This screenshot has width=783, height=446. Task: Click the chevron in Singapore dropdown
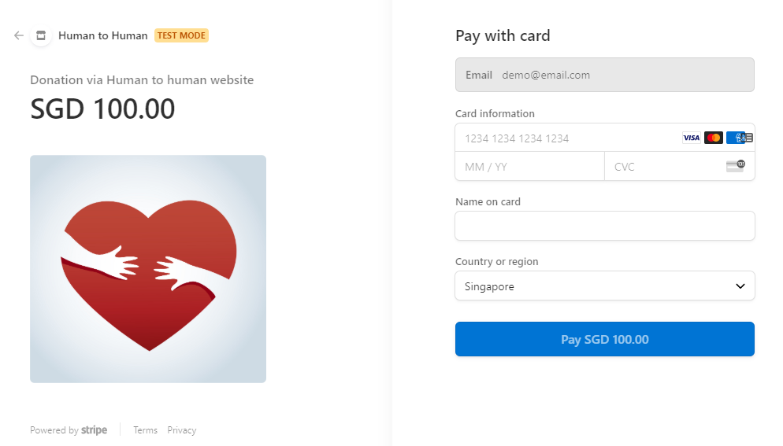[x=740, y=286]
